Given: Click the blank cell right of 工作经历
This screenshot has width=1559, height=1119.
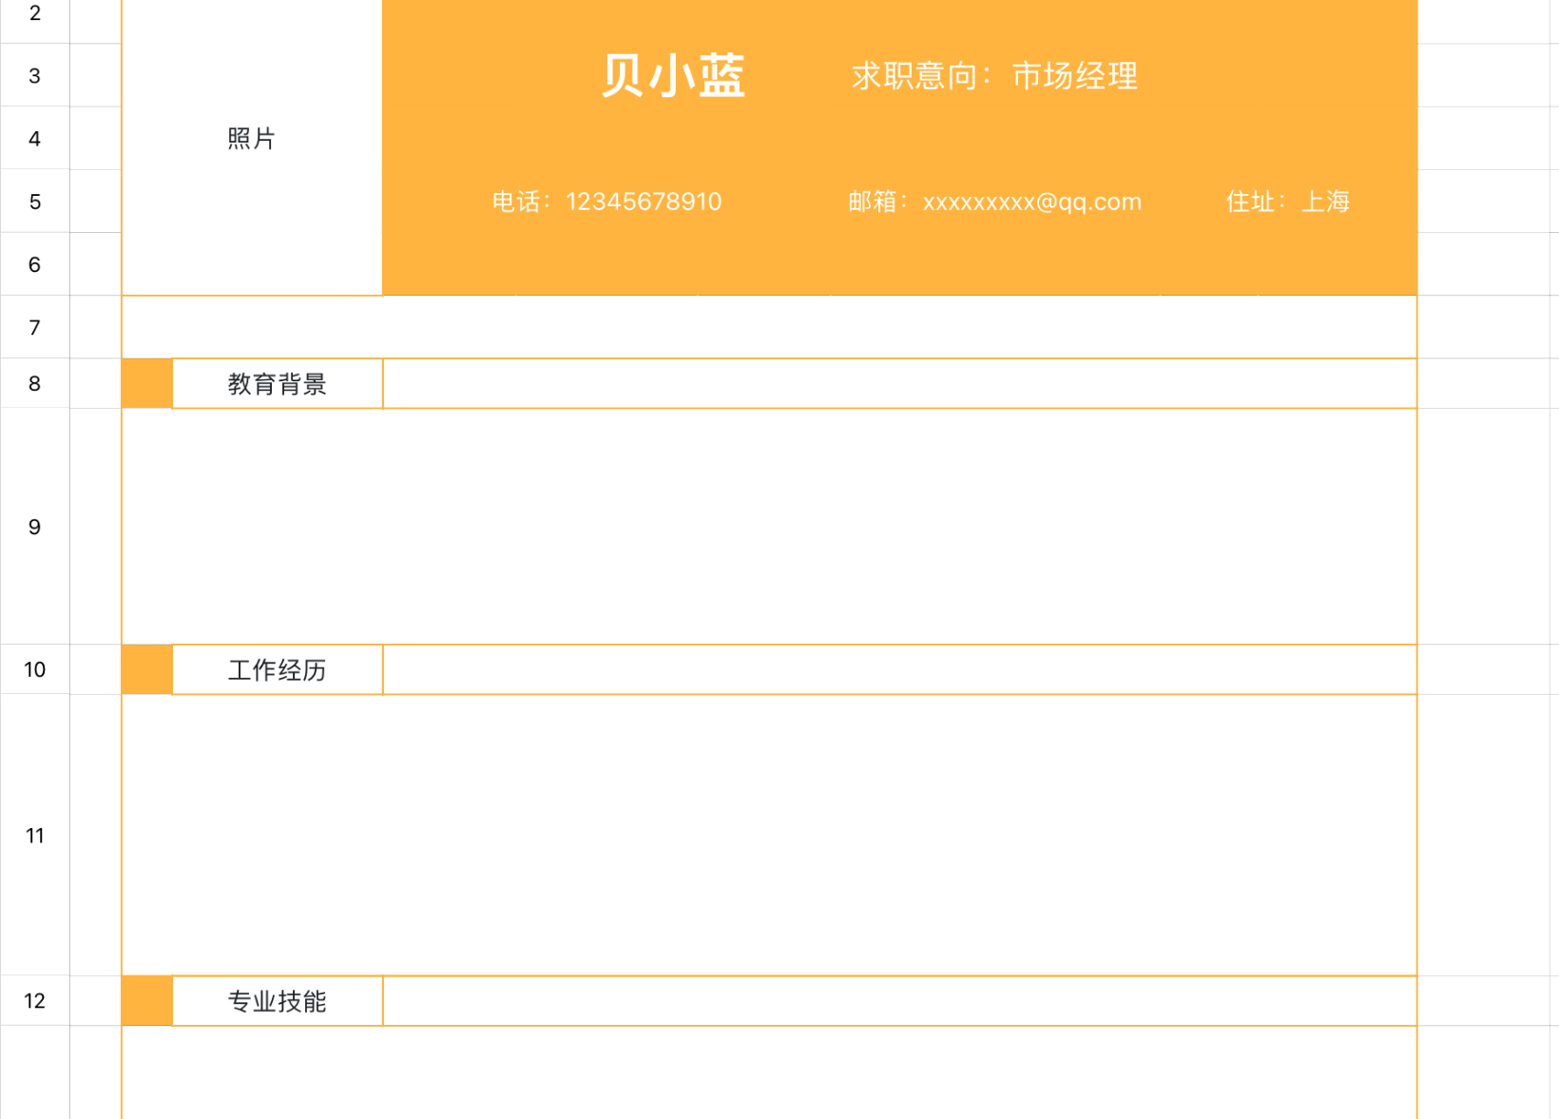Looking at the screenshot, I should [x=899, y=670].
